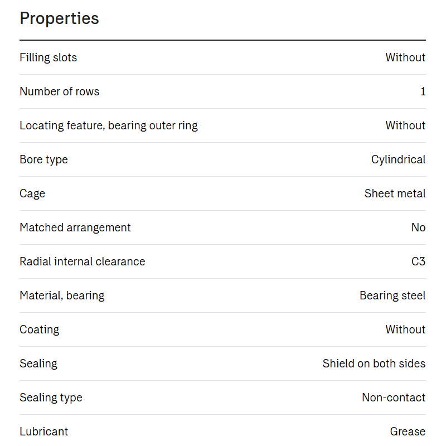Click the Number of rows label

click(x=60, y=91)
